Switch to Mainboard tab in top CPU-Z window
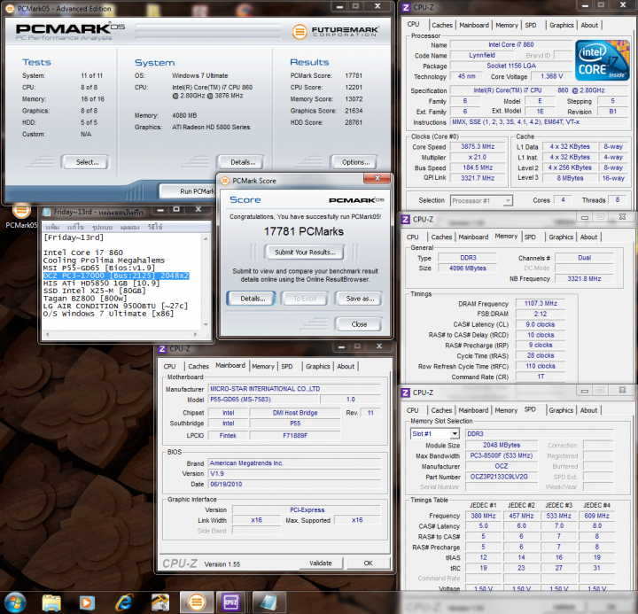 click(474, 25)
